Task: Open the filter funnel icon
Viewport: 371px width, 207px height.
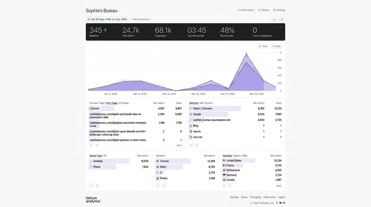Action: pos(282,19)
